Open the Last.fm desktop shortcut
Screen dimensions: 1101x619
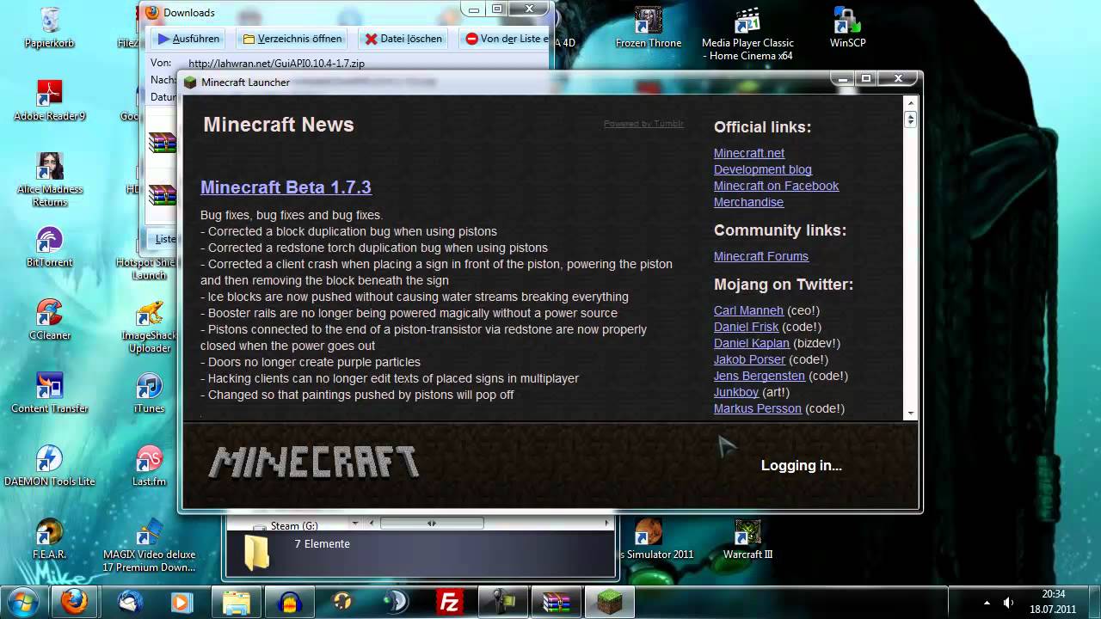(150, 466)
